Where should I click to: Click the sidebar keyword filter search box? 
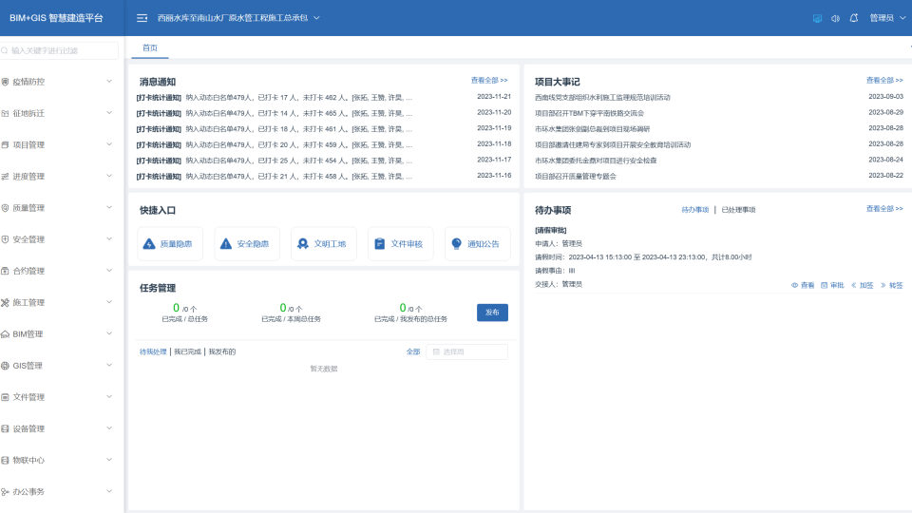[x=61, y=50]
